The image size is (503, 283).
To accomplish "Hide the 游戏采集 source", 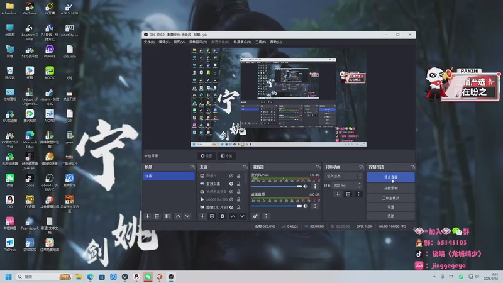I will [231, 184].
